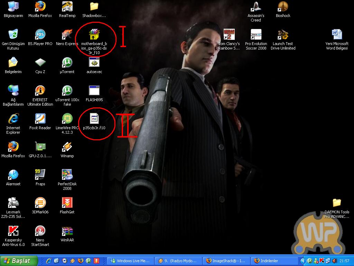Open Nero StartSmart shortcut
This screenshot has width=354, height=266.
tap(40, 236)
